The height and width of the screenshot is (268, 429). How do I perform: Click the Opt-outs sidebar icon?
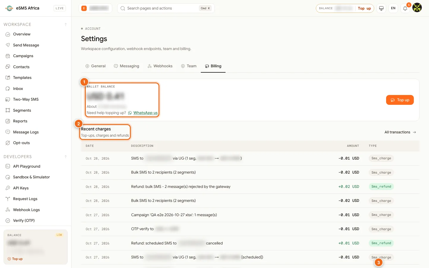point(8,143)
